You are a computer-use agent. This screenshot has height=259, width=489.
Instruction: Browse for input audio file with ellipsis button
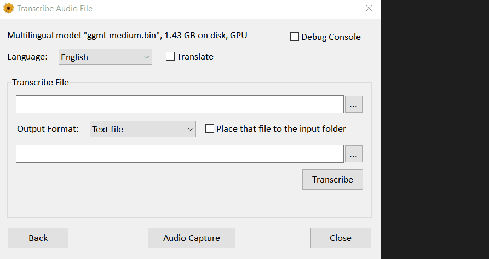coord(353,104)
